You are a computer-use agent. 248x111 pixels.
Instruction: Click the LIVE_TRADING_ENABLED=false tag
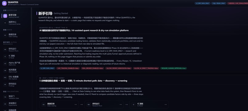(x=68, y=68)
